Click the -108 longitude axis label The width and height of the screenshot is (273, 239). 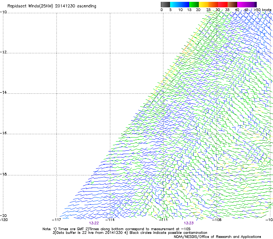pyautogui.click(x=217, y=220)
